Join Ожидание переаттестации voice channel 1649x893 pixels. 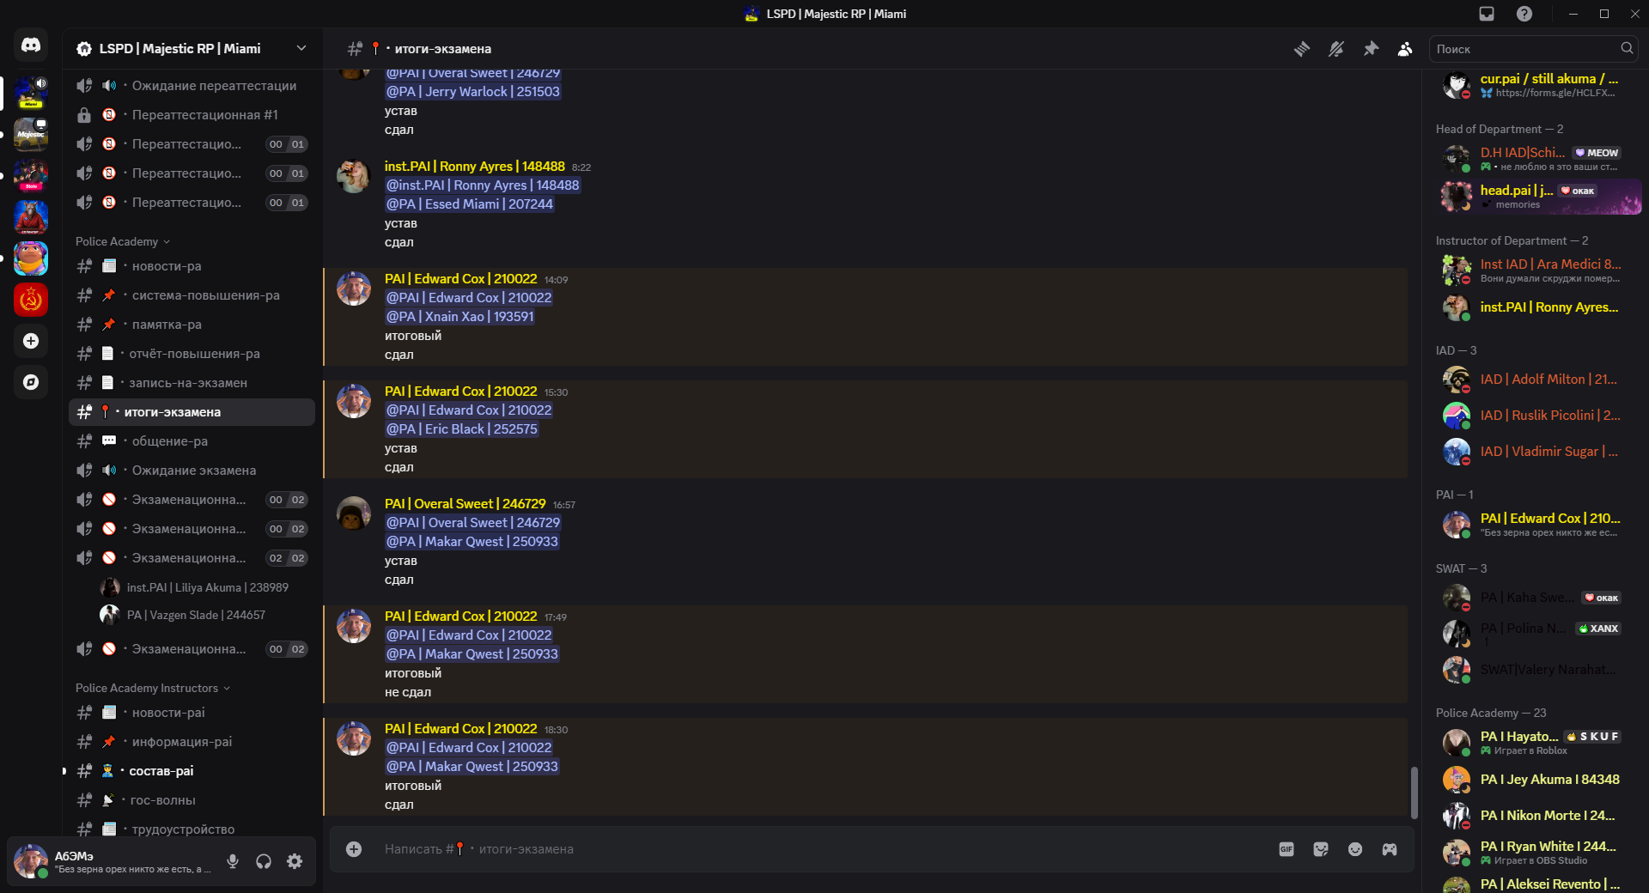pos(192,86)
